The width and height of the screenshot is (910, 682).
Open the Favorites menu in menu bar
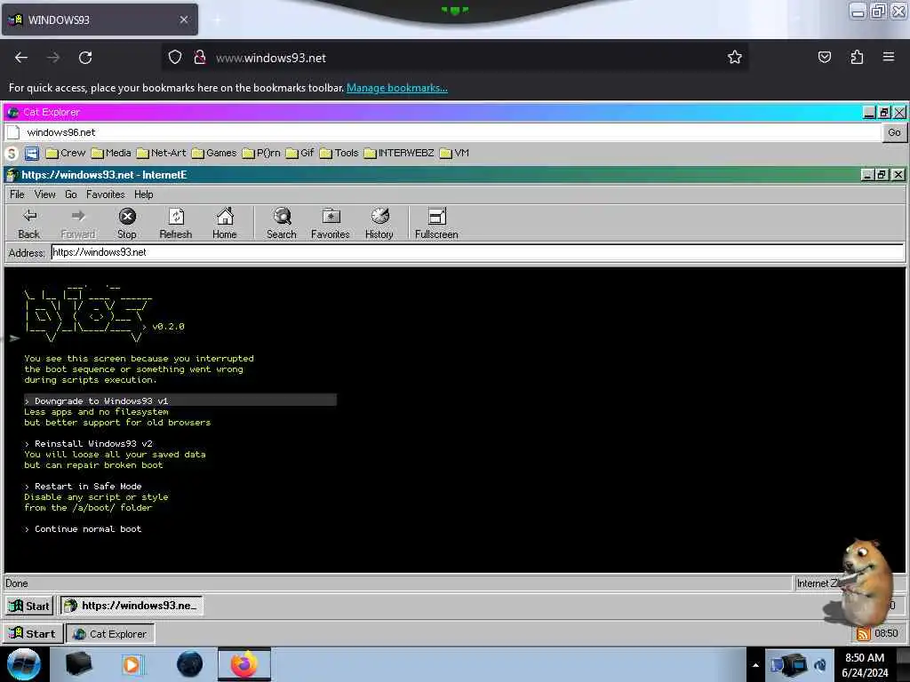tap(105, 194)
